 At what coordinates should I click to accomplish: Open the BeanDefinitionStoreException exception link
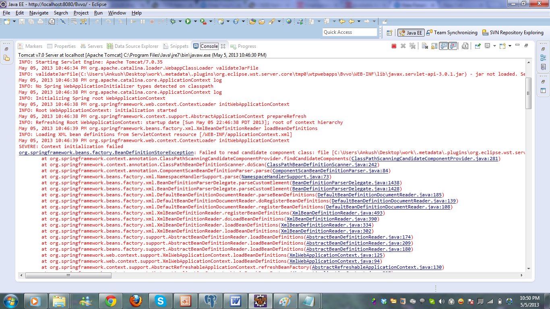click(106, 152)
